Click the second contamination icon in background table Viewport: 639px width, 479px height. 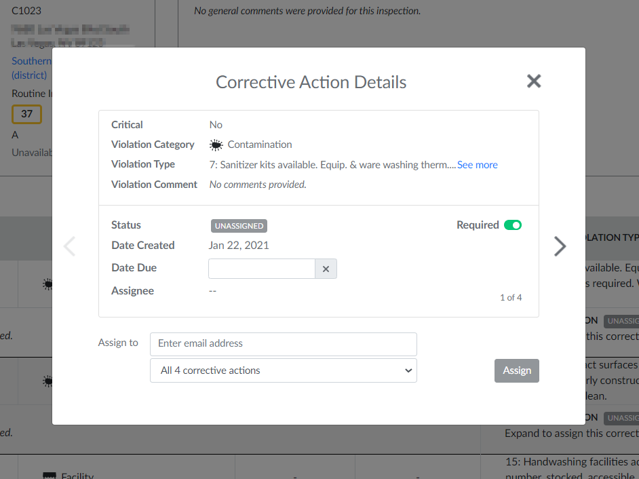[x=47, y=381]
